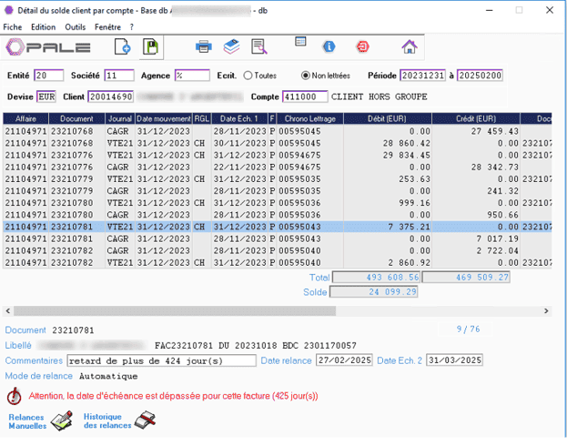Click the purple app icon in title bar
Viewport: 567px width, 446px height.
coord(9,10)
